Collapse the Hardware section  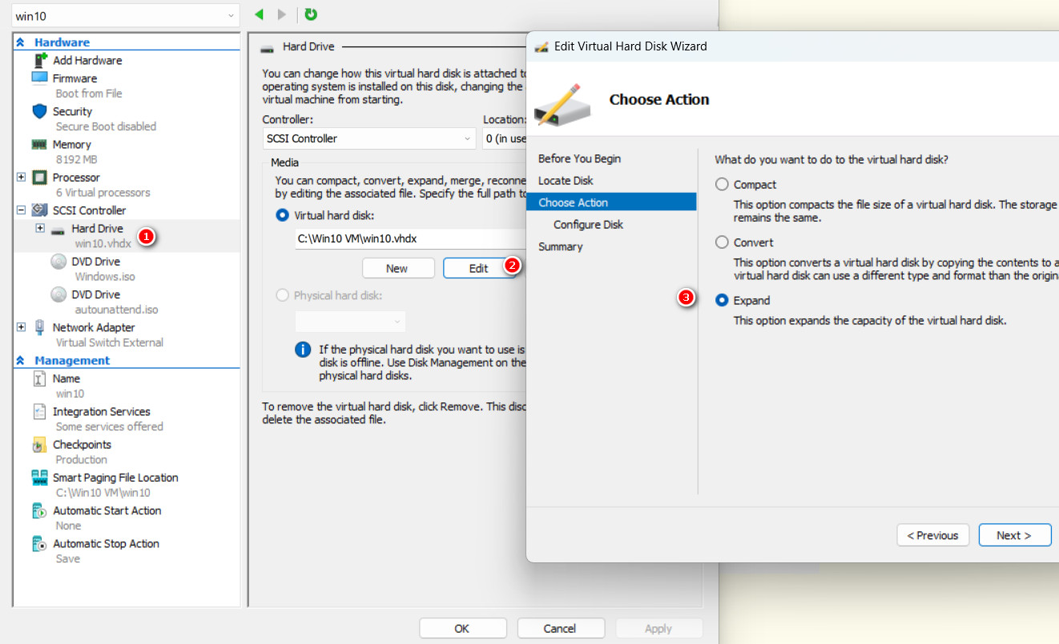click(x=21, y=42)
